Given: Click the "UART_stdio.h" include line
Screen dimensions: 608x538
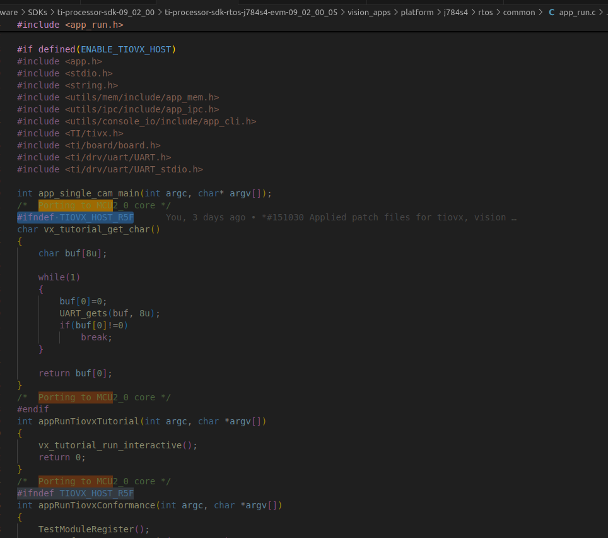Looking at the screenshot, I should coord(110,170).
